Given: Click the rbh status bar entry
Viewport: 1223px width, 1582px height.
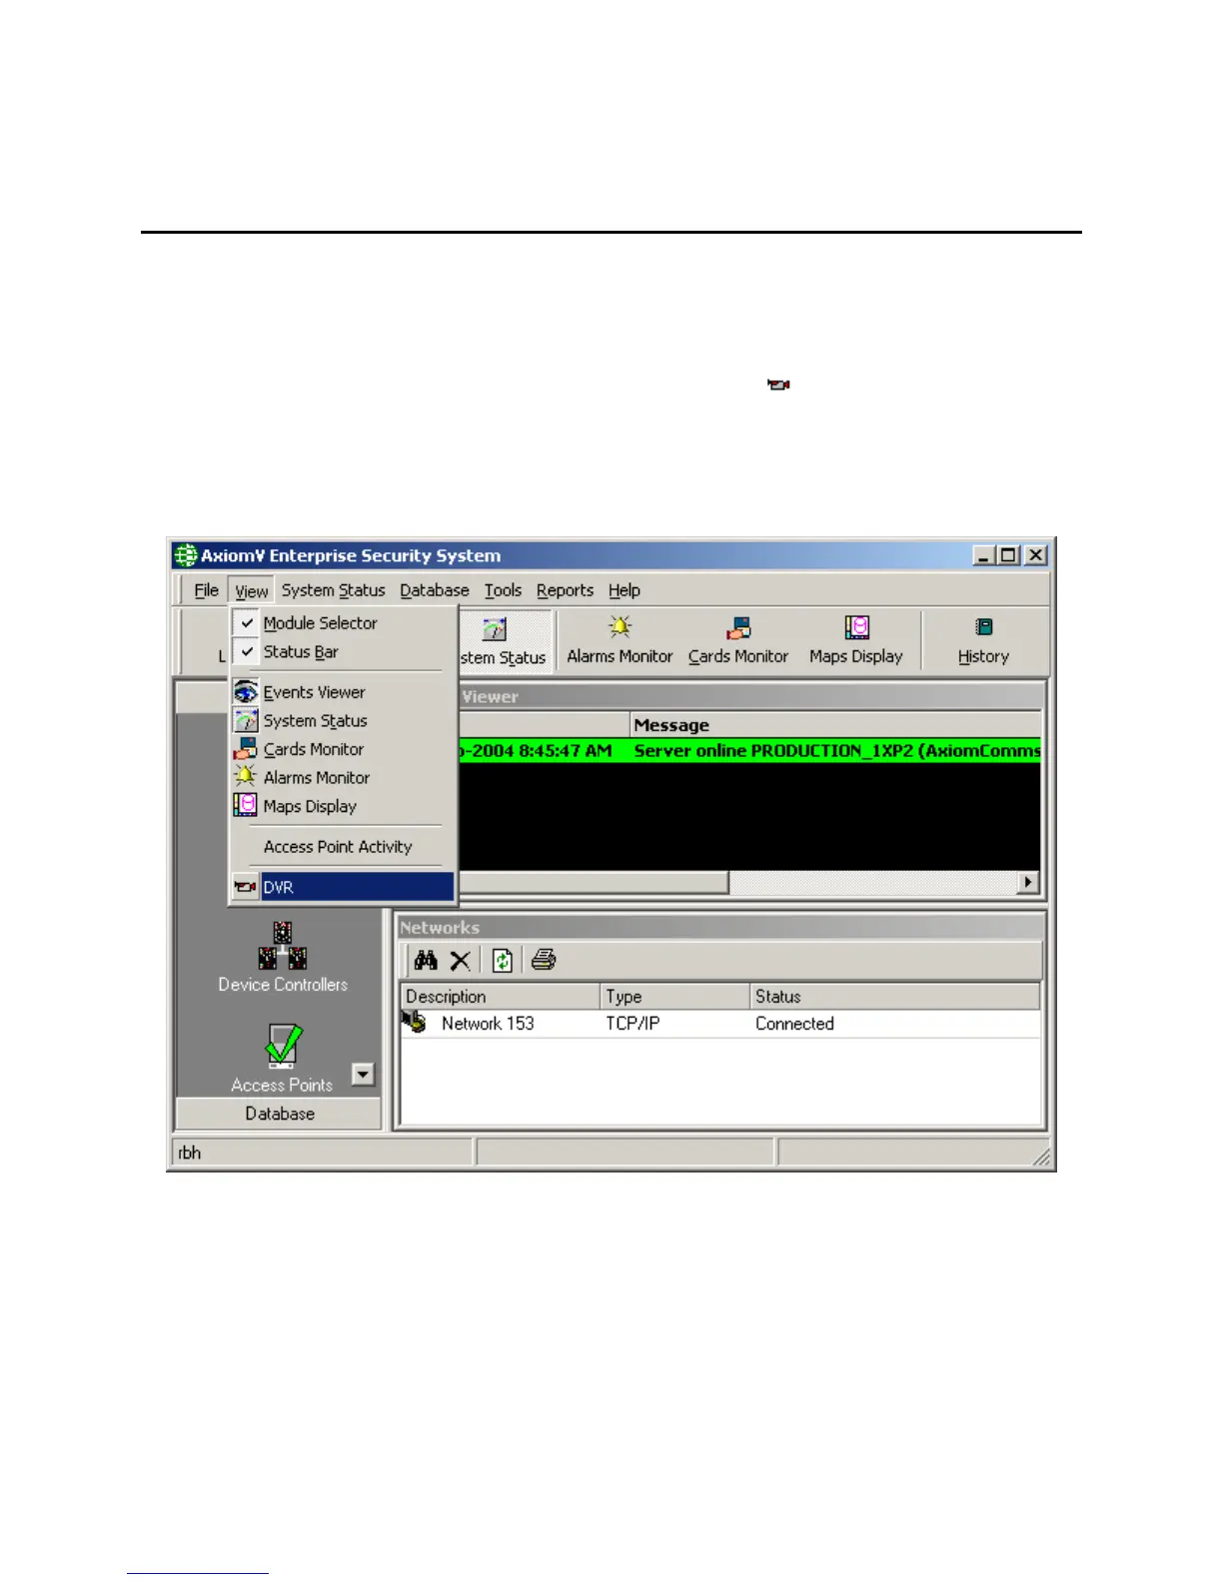Looking at the screenshot, I should click(323, 1153).
